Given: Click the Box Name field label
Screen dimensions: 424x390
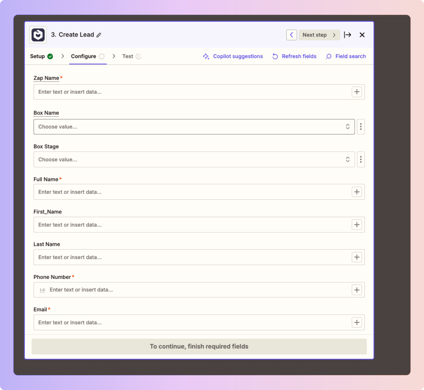Looking at the screenshot, I should click(46, 113).
